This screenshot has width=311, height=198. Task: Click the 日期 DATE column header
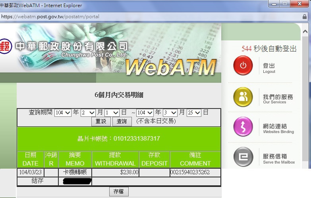(30, 159)
